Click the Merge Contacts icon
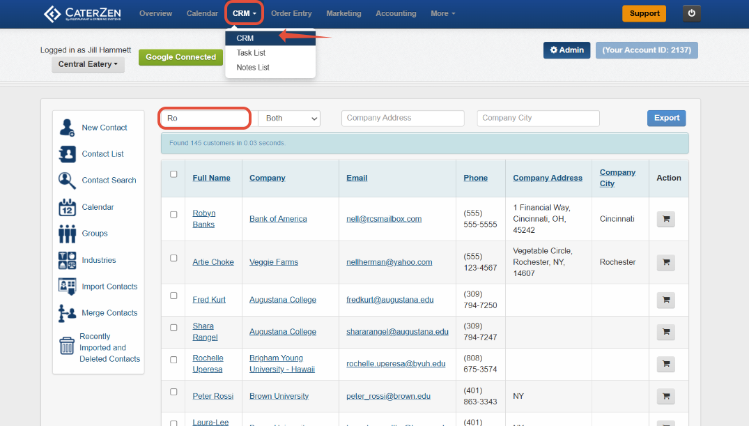 click(67, 313)
